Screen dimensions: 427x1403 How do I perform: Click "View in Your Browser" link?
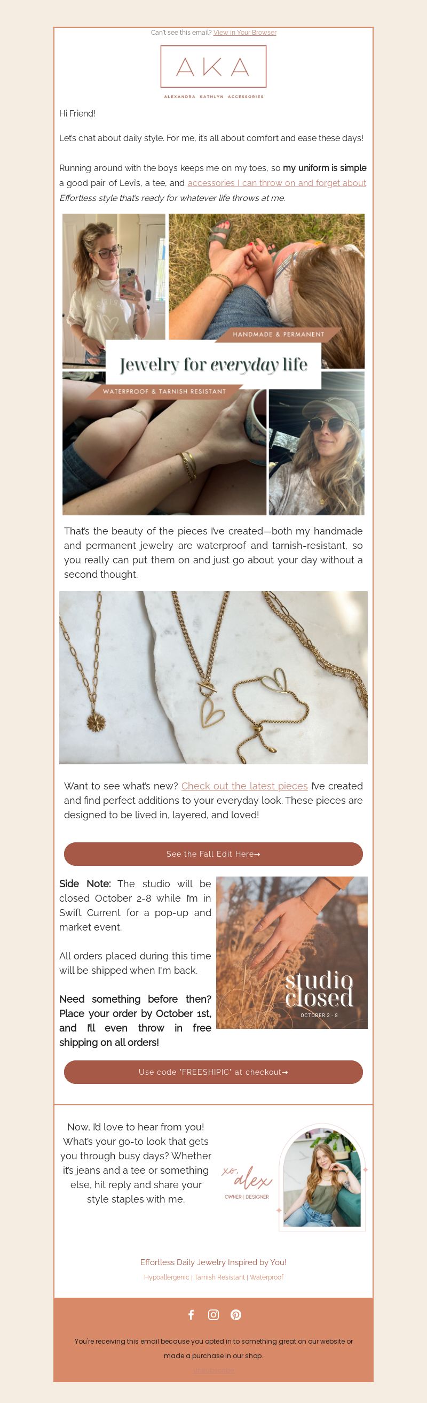(245, 33)
